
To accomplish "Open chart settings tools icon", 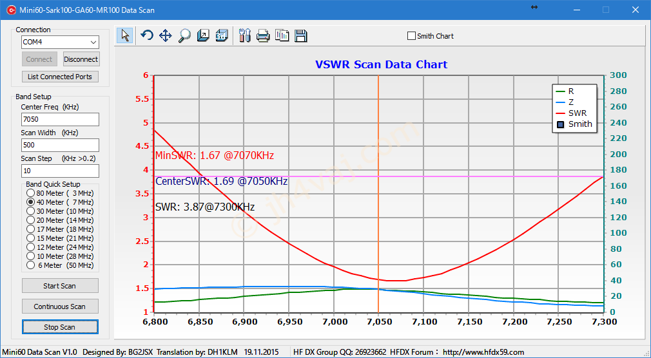I will point(245,35).
